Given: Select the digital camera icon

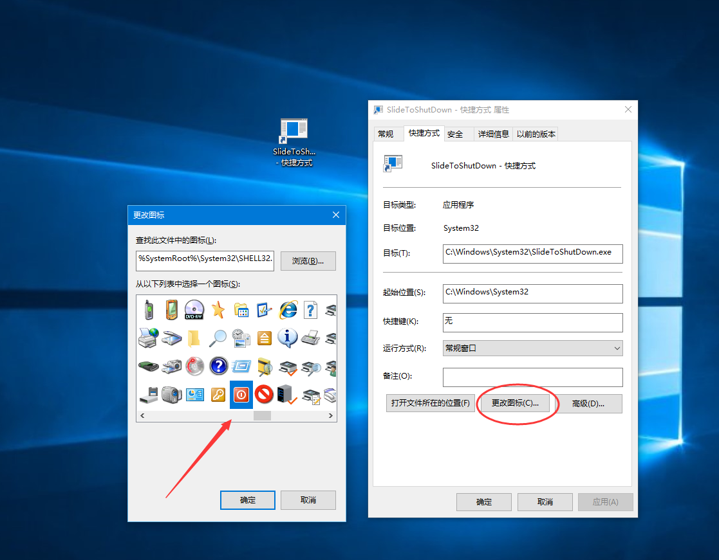Looking at the screenshot, I should [x=172, y=366].
